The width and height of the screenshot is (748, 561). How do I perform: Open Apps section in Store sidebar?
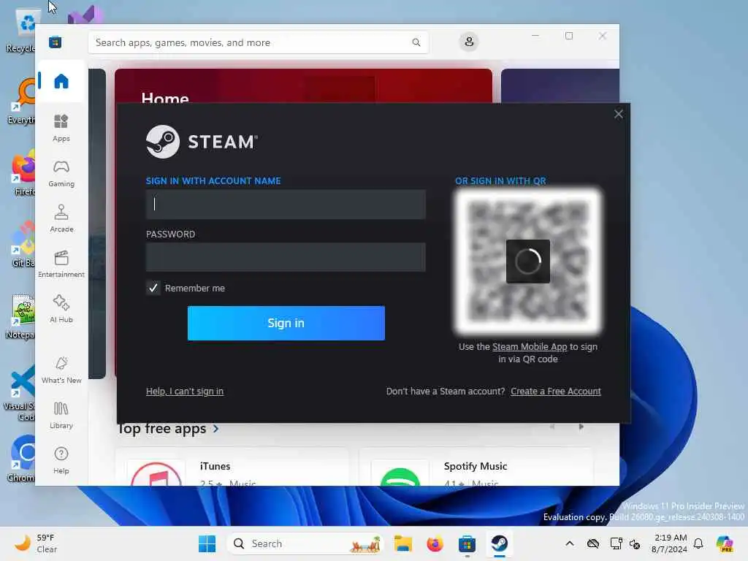click(x=61, y=128)
